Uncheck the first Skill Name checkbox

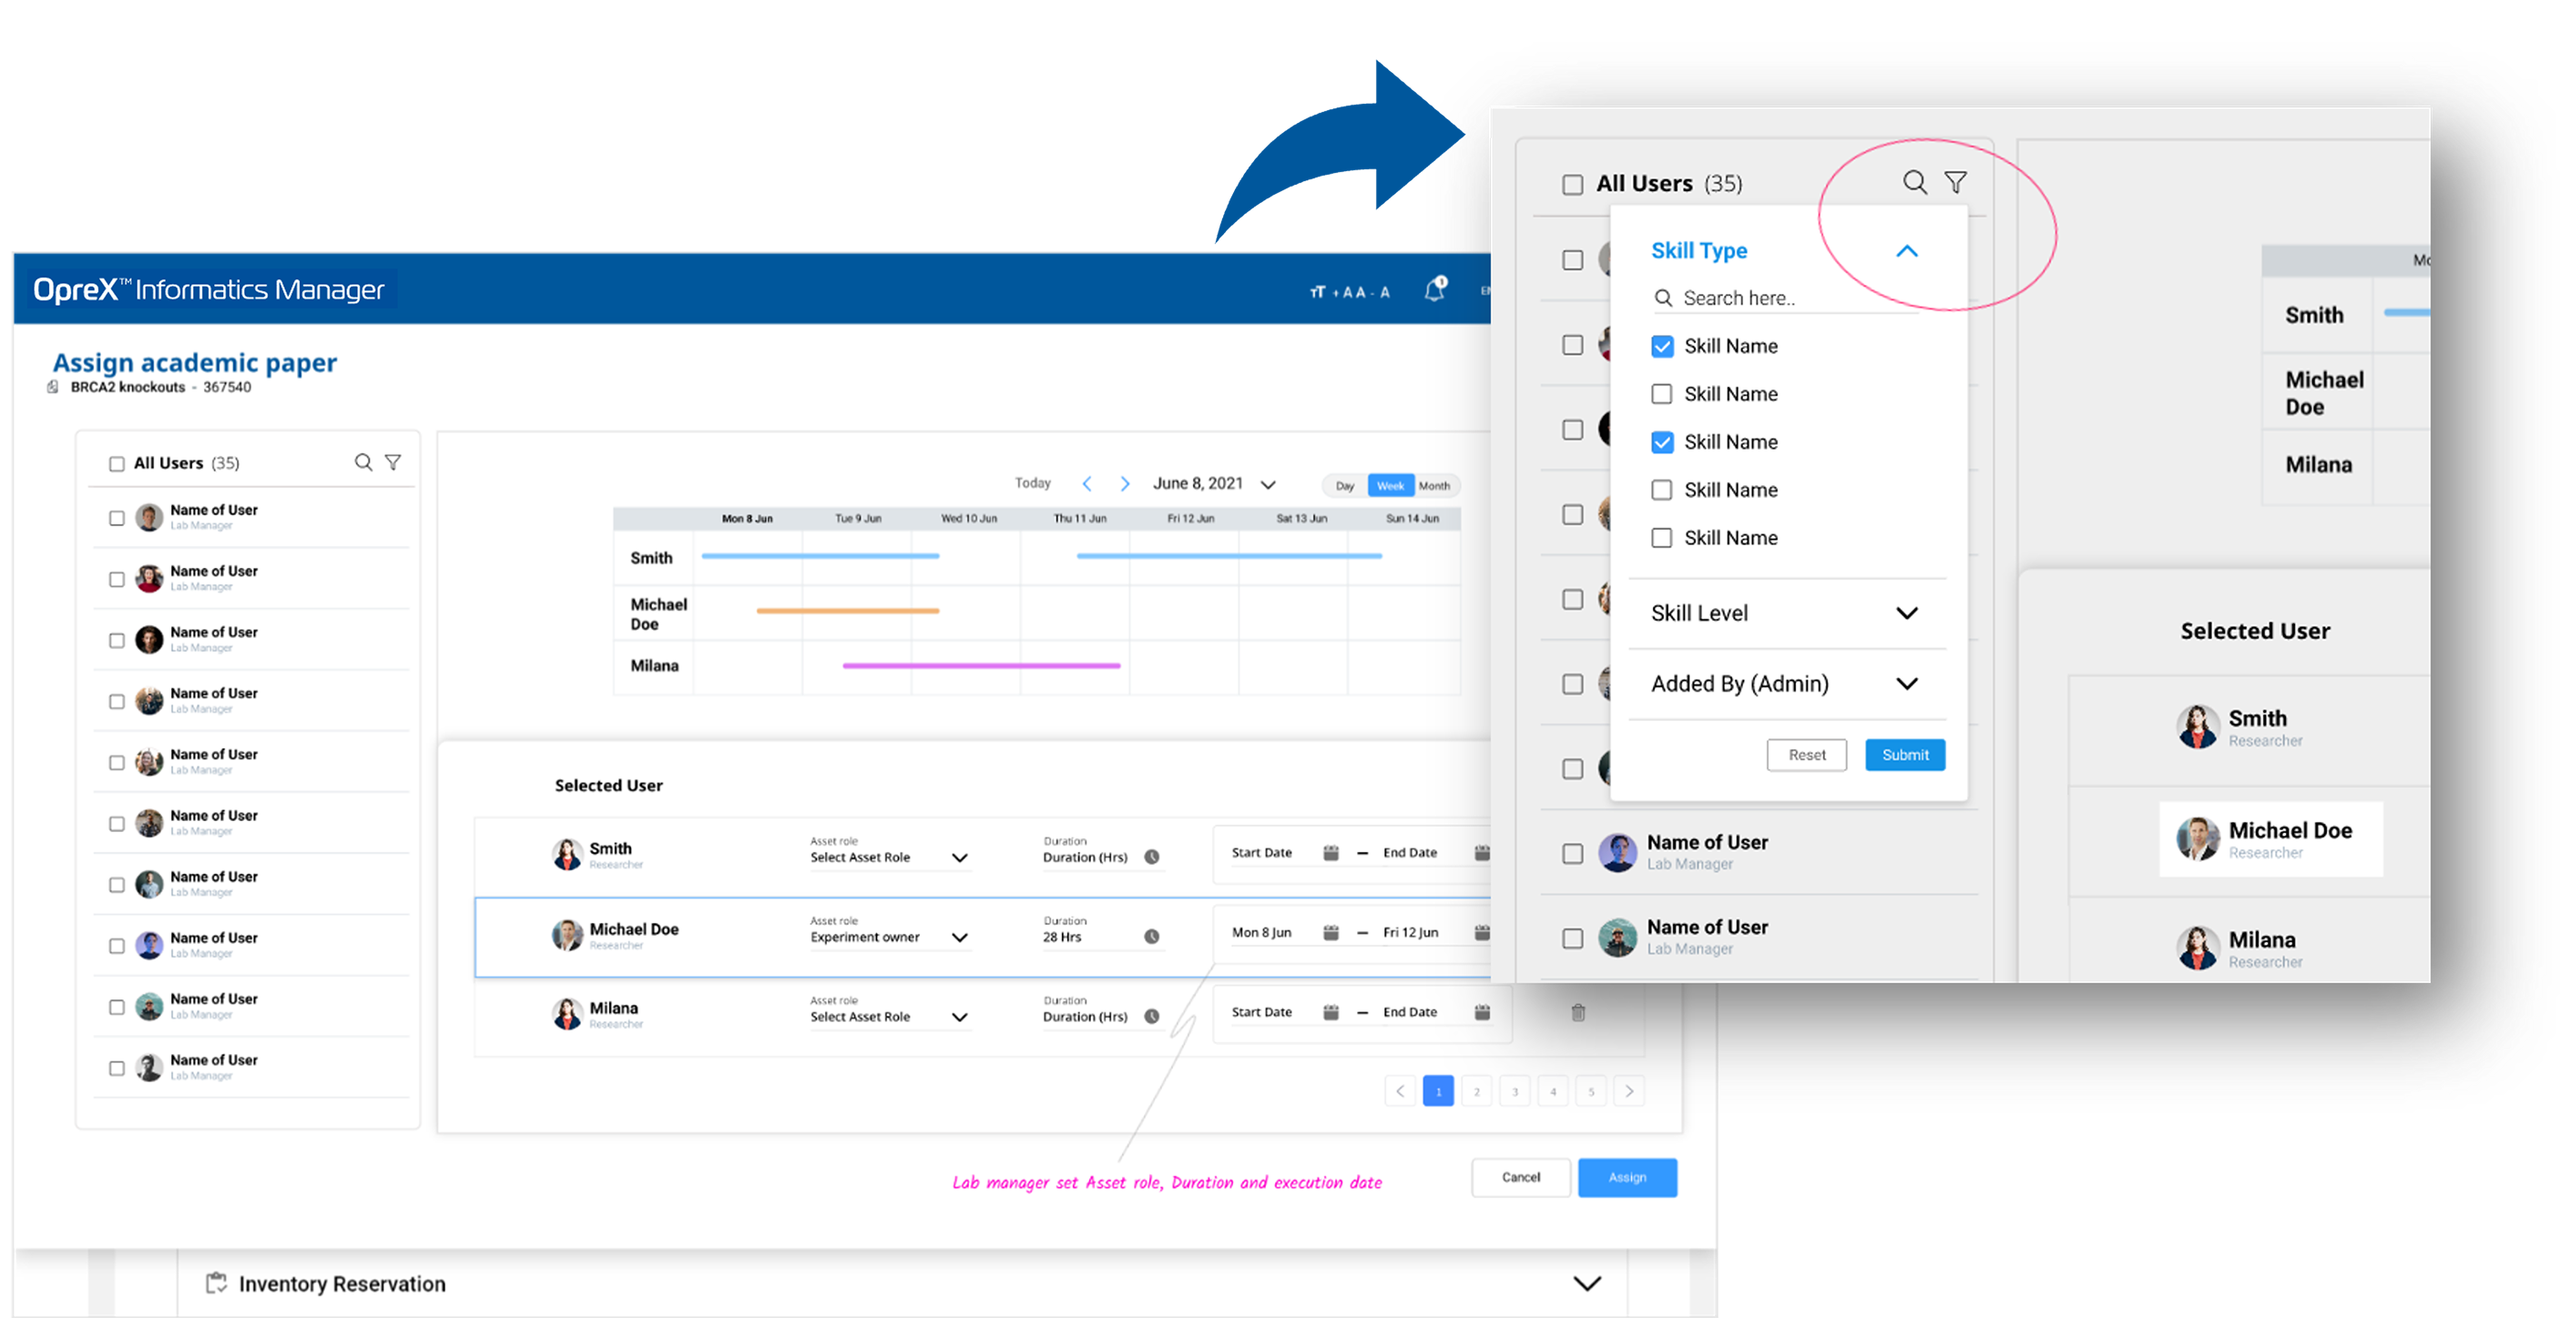[x=1662, y=347]
